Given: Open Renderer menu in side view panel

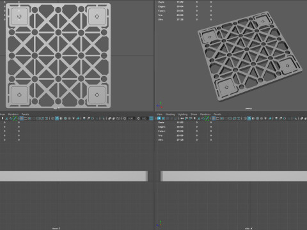Looking at the screenshot, I should [x=205, y=114].
